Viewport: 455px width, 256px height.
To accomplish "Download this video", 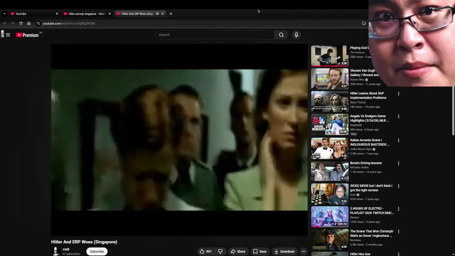I will [x=284, y=251].
